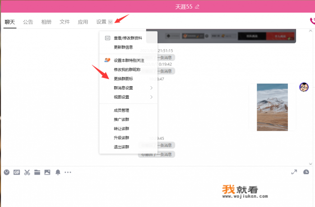
Task: Expand 群消息设置 submenu arrow
Action: click(x=151, y=88)
